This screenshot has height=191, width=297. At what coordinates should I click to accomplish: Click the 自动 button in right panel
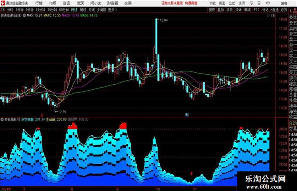point(293,123)
